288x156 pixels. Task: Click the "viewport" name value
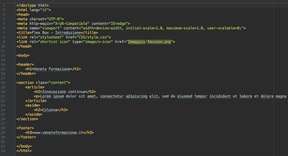coord(51,28)
